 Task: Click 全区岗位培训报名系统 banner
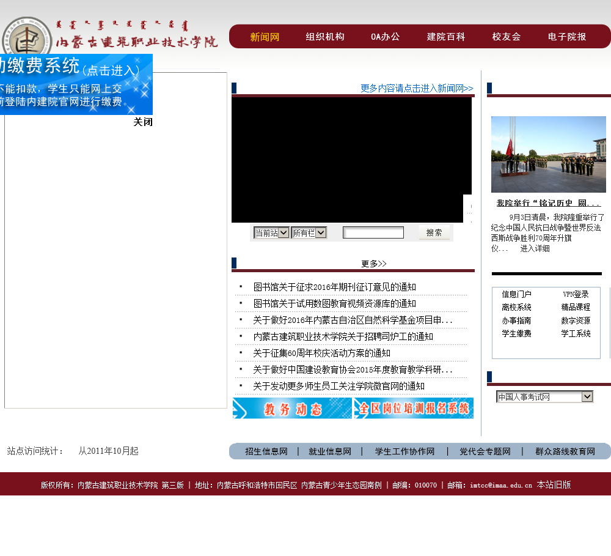(414, 408)
